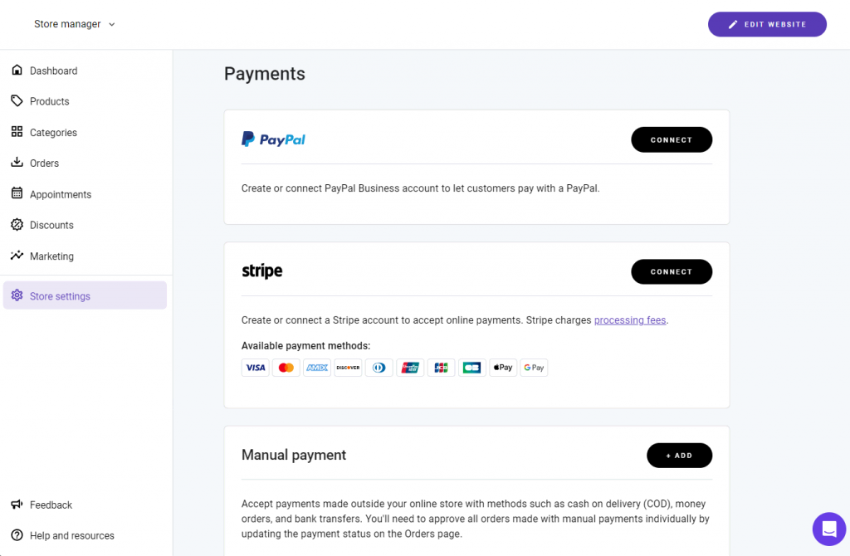Click the Apple Pay payment badge
The height and width of the screenshot is (556, 850).
[x=503, y=368]
